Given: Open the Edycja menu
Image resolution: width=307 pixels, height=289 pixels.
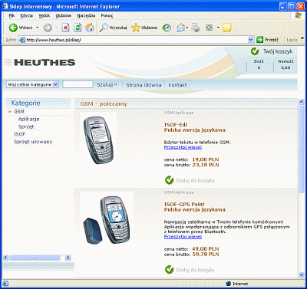Looking at the screenshot, I should pyautogui.click(x=27, y=15).
